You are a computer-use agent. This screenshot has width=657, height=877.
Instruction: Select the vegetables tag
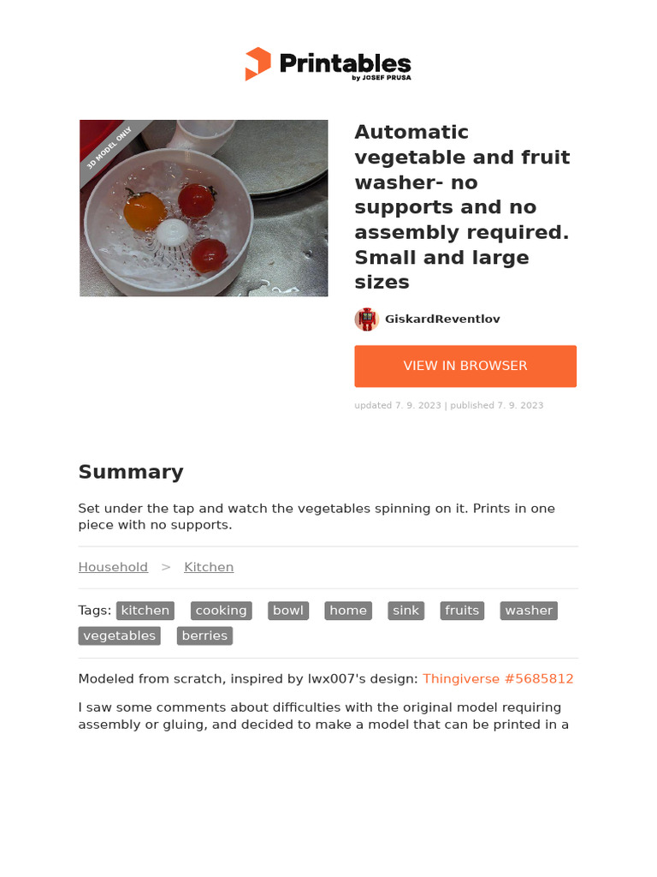(x=119, y=635)
